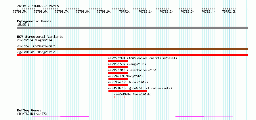Open esv2749916 (Wong2012b) variant label
The width and height of the screenshot is (256, 120).
click(133, 94)
